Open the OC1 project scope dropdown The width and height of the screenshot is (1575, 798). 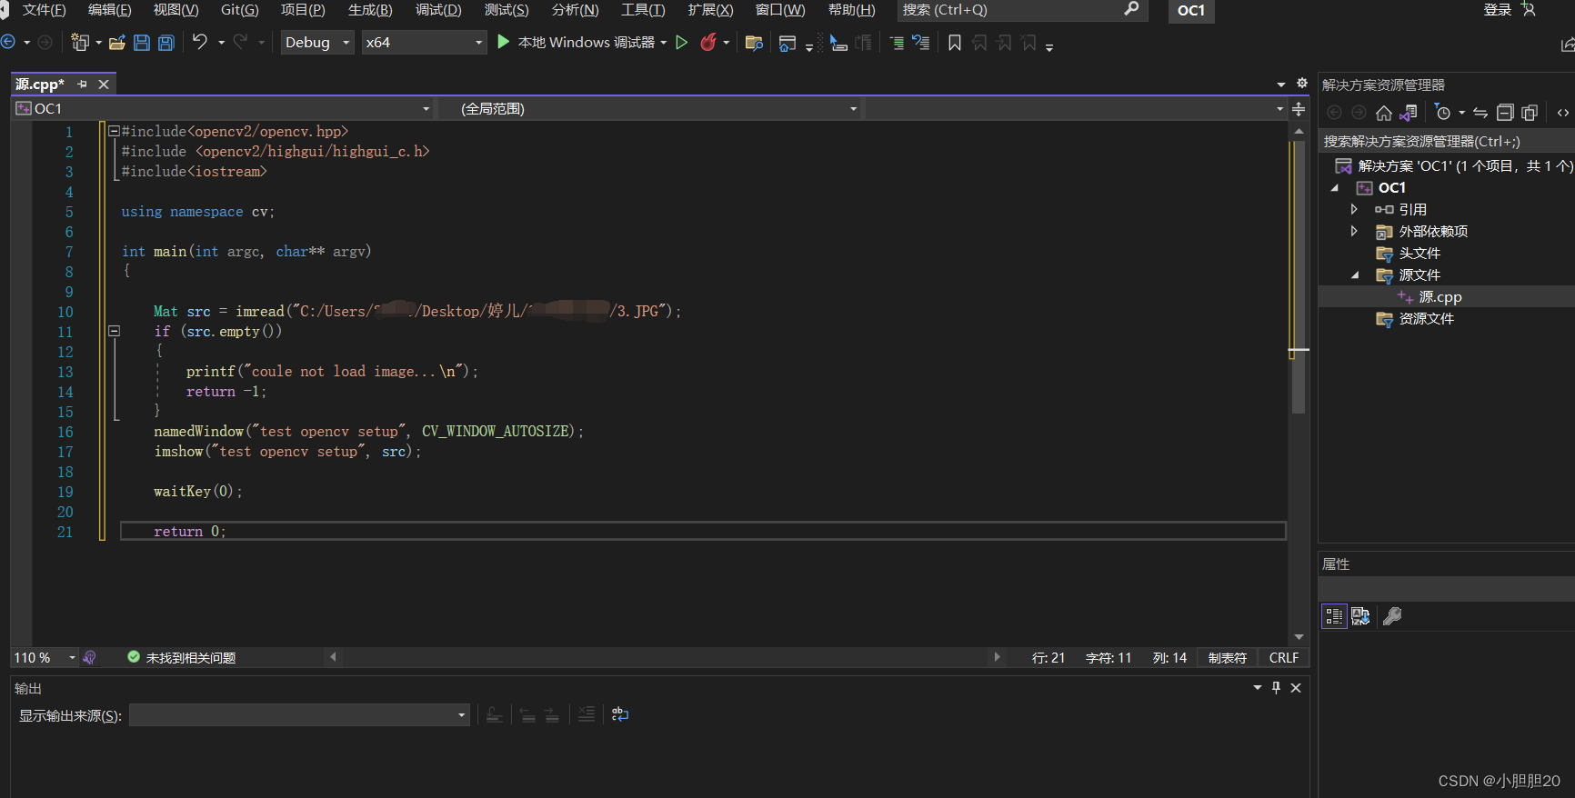pyautogui.click(x=223, y=109)
